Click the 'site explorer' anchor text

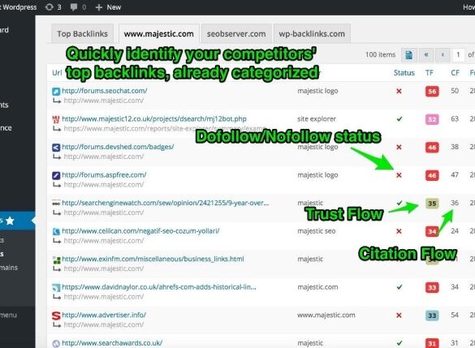317,119
